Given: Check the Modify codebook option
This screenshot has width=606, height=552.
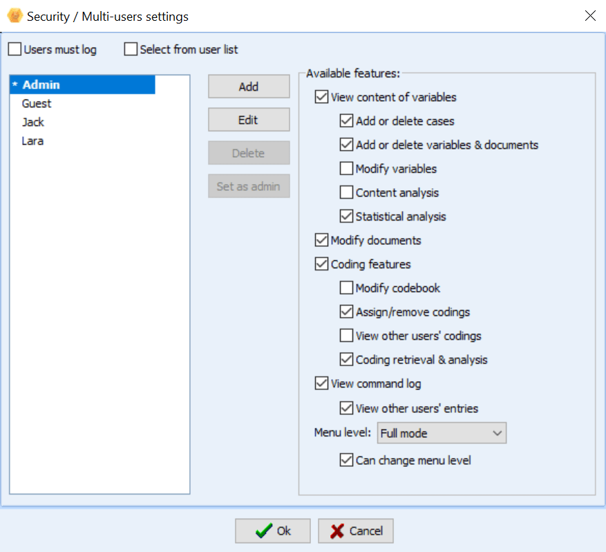Looking at the screenshot, I should pyautogui.click(x=346, y=288).
